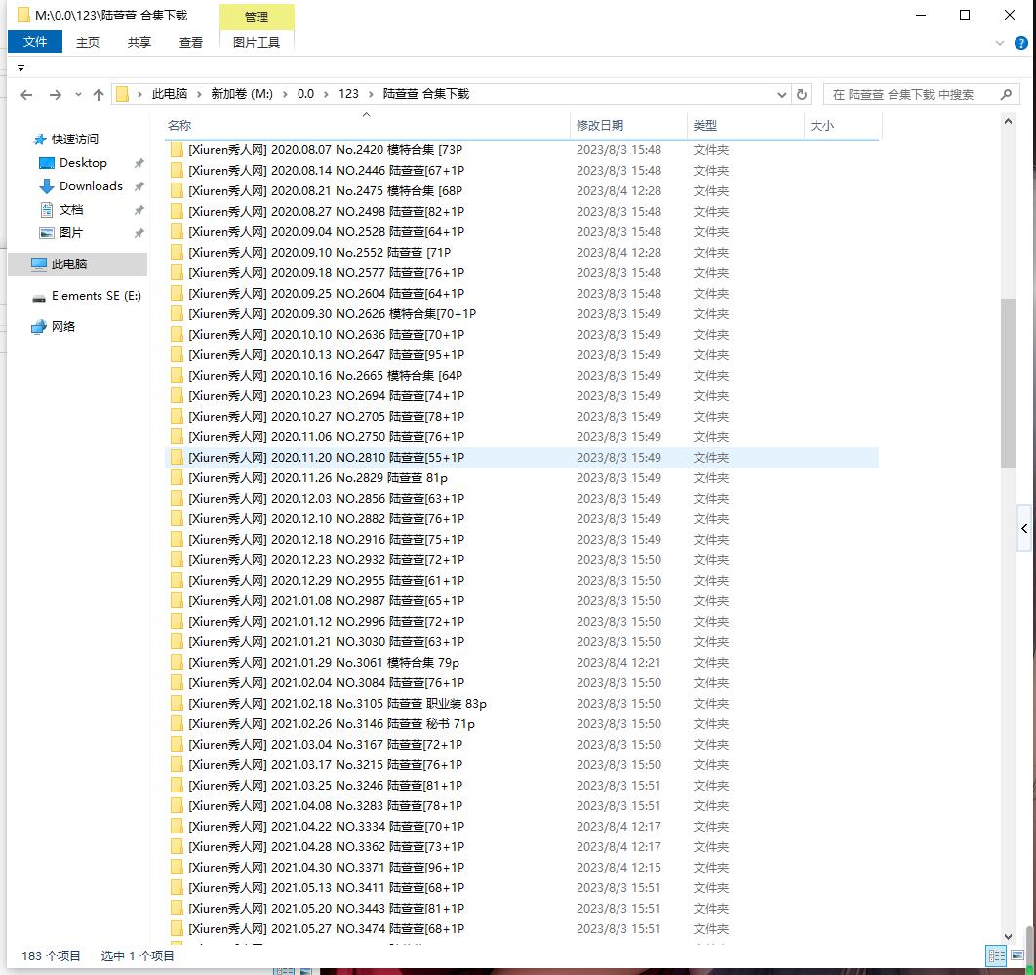
Task: Click the search magnifier icon
Action: pos(1007,95)
